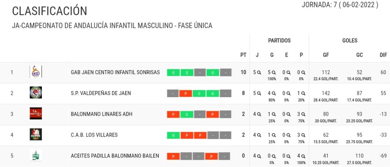Viewport: 390px width, 167px height.
Task: Click magnifier next to Bailen 4 losses
Action: point(303,156)
